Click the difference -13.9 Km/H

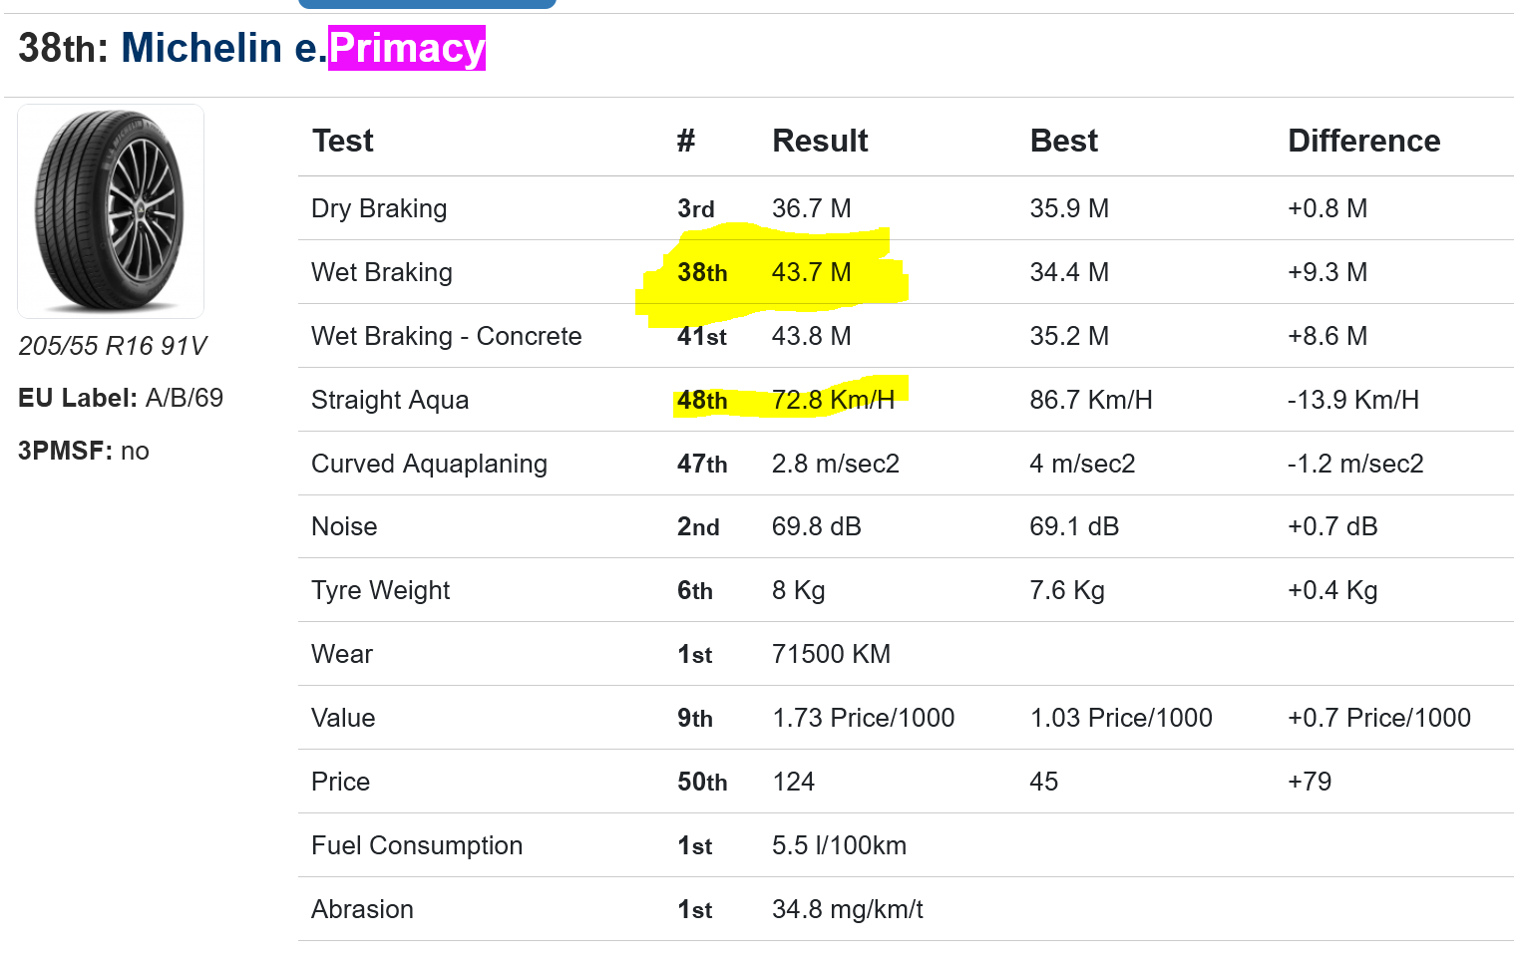tap(1353, 400)
